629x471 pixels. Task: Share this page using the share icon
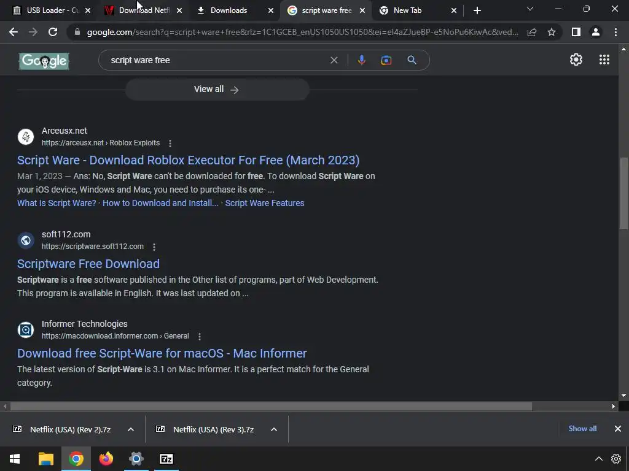pyautogui.click(x=532, y=32)
